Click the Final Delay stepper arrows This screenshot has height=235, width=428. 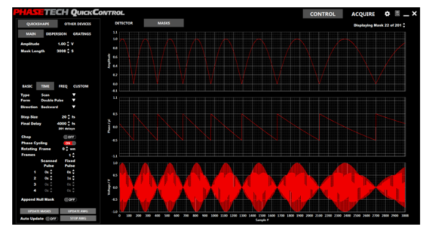(68, 123)
